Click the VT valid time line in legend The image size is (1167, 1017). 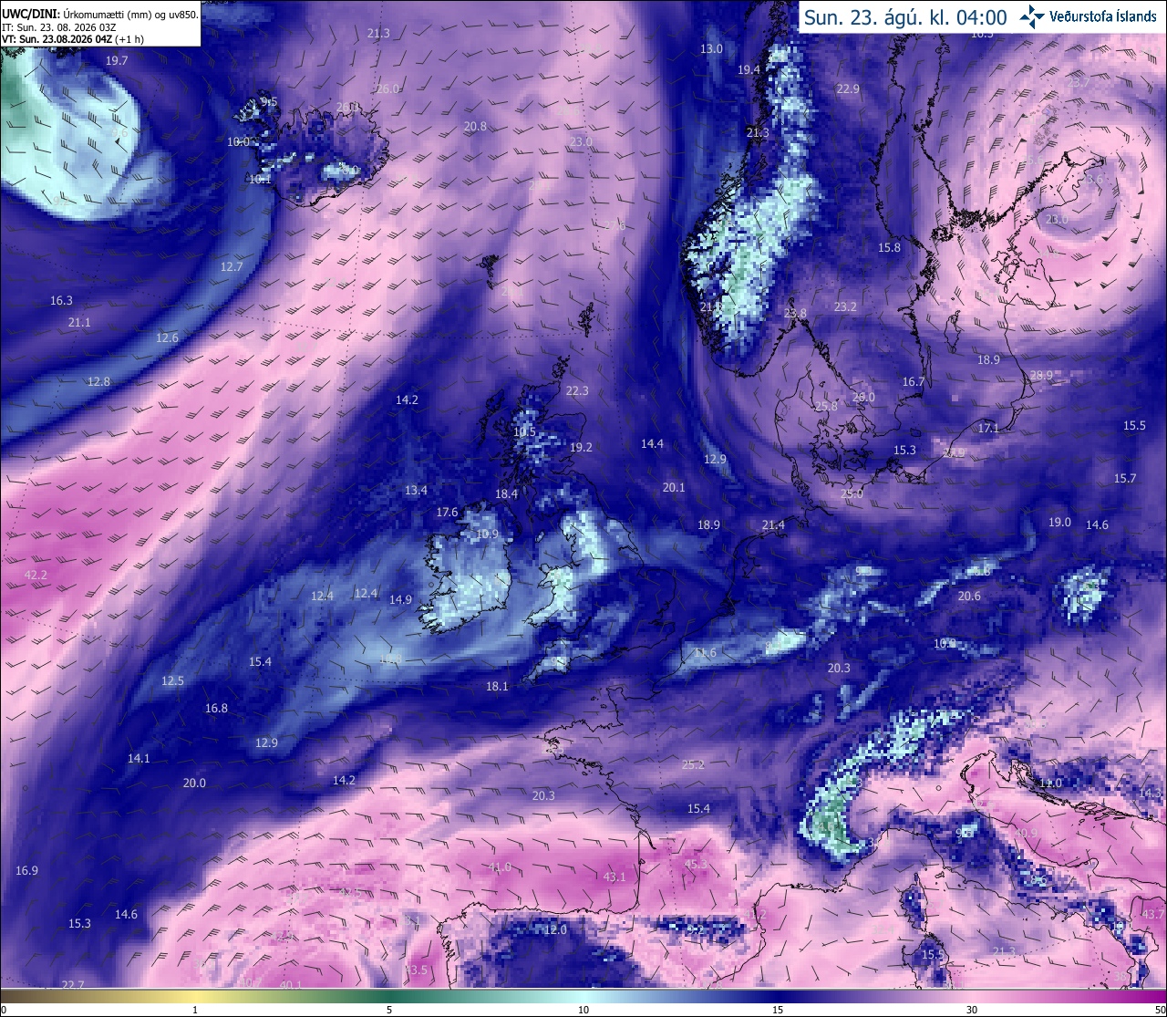point(72,39)
